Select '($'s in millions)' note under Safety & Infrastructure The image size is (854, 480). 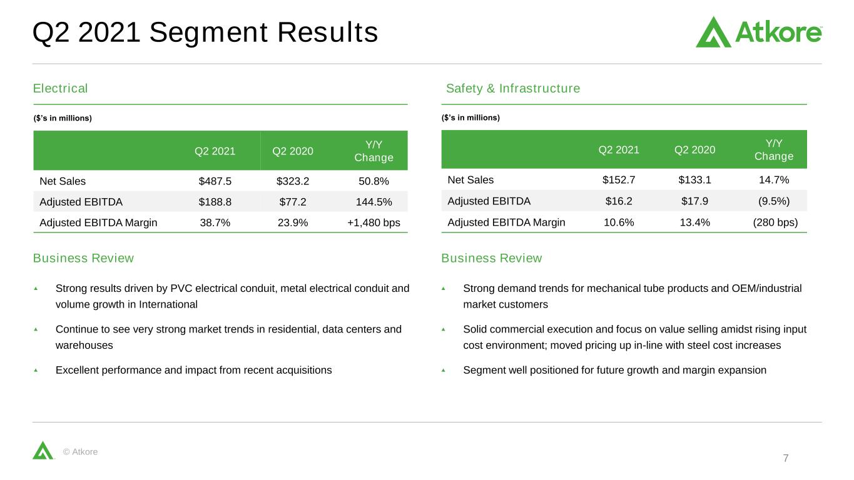[x=470, y=117]
